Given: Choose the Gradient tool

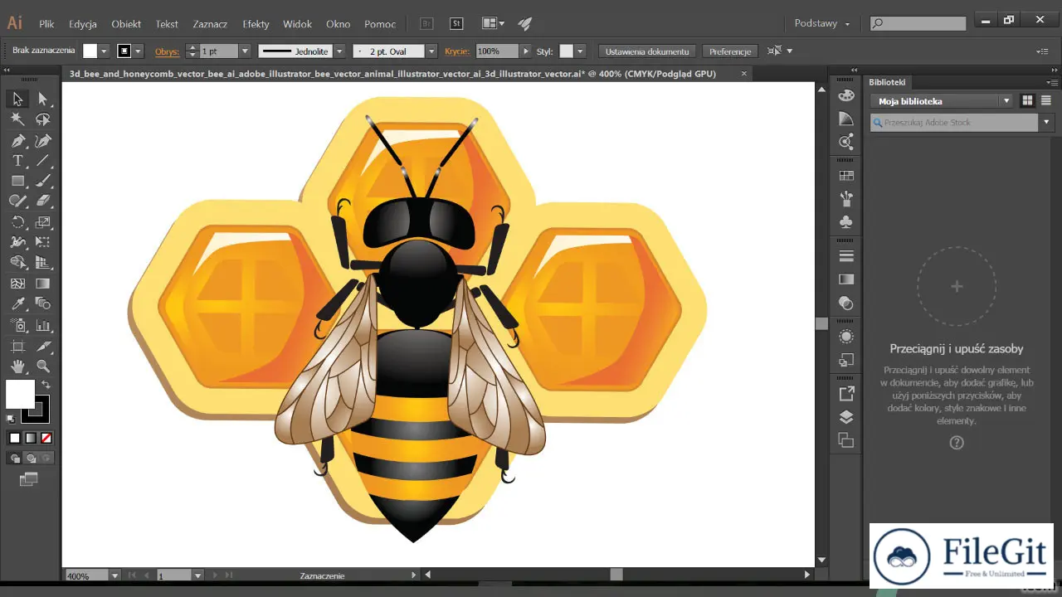Looking at the screenshot, I should [43, 284].
